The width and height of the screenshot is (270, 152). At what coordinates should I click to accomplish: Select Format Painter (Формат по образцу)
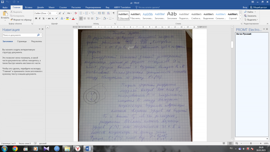point(21,20)
